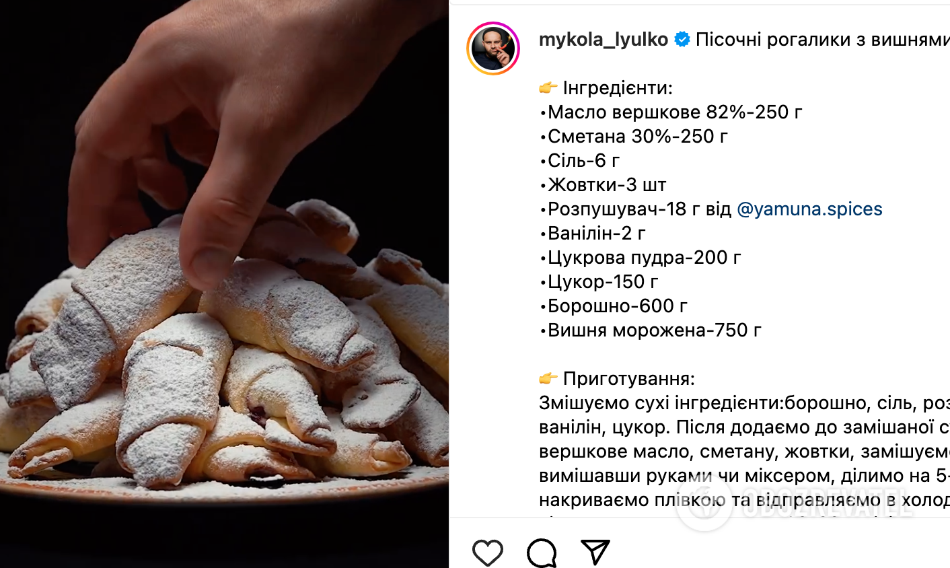This screenshot has width=950, height=568.
Task: Click the pointing hand emoji beside Інгредієнти
Action: 548,87
